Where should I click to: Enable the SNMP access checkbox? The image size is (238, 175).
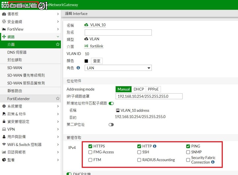tap(188, 152)
